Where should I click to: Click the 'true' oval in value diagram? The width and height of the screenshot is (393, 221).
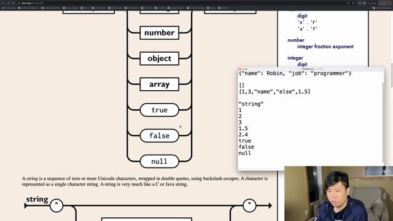(x=160, y=110)
